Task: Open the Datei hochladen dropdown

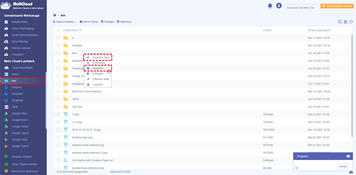Action: (65, 22)
